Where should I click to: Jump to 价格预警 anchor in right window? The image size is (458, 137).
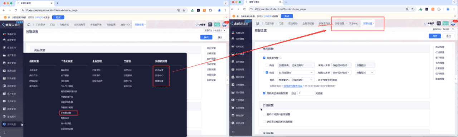(440, 52)
